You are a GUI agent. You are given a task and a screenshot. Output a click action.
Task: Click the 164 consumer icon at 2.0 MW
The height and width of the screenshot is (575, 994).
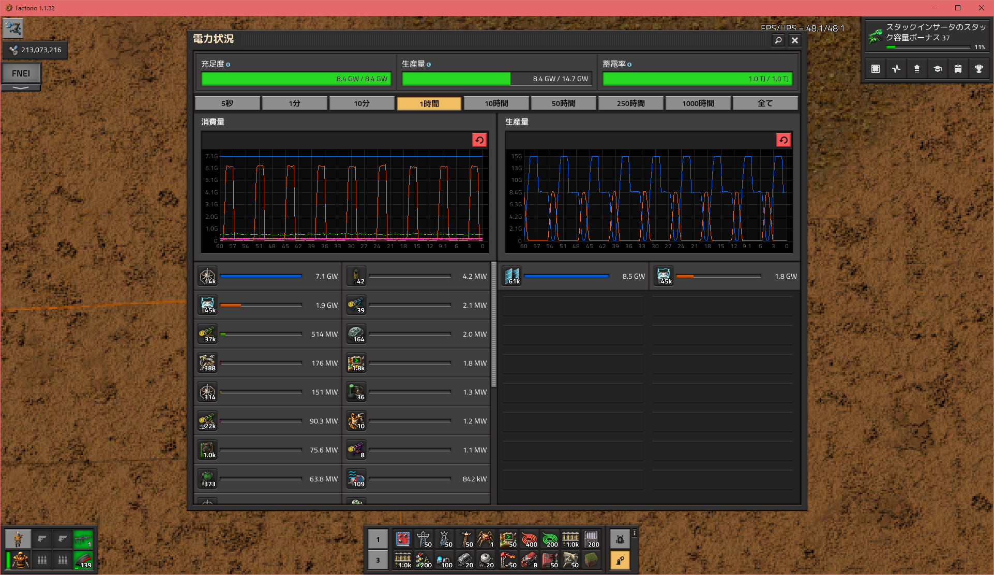[x=356, y=334]
